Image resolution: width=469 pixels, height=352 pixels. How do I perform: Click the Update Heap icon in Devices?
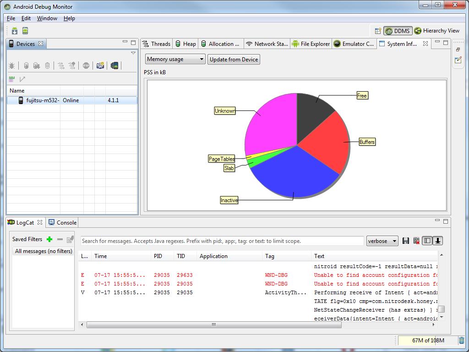click(x=26, y=66)
